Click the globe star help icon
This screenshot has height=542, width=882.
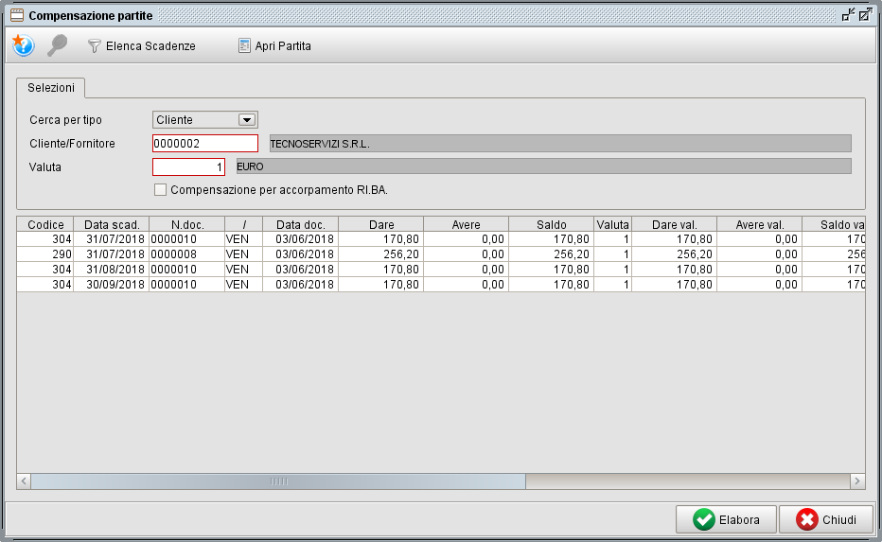pyautogui.click(x=23, y=45)
